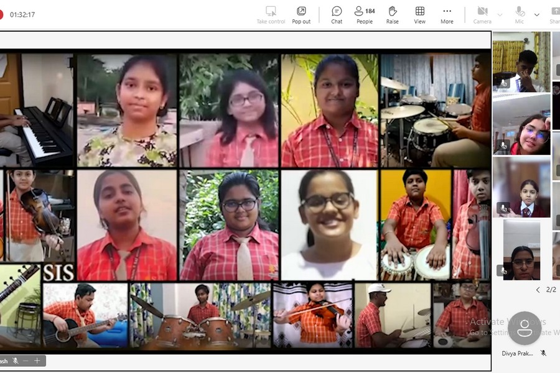Image resolution: width=560 pixels, height=373 pixels.
Task: Select Divya Prak... avatar tile
Action: pos(525,328)
